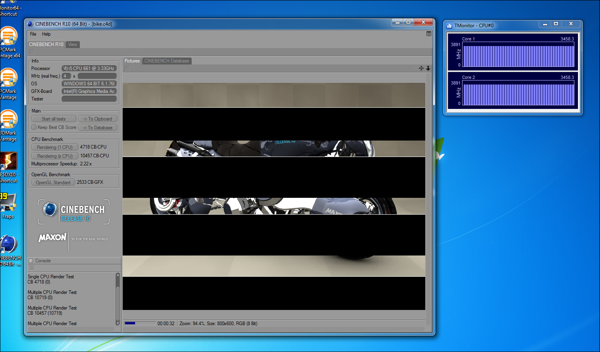Open the File menu
The width and height of the screenshot is (600, 352).
(33, 34)
